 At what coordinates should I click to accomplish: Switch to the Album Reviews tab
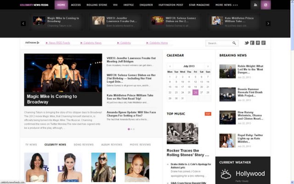112,144
